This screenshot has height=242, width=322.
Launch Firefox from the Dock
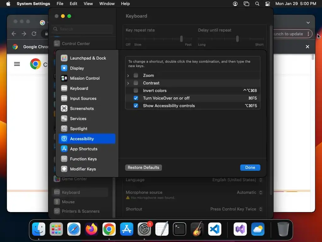92,229
